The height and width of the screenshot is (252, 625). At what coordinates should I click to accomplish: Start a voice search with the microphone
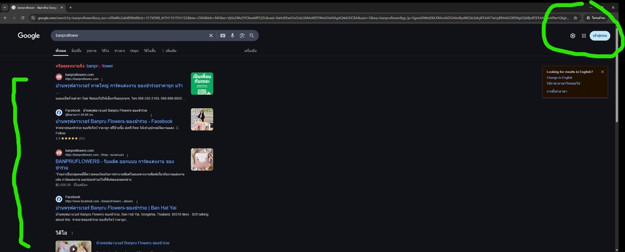pyautogui.click(x=232, y=35)
